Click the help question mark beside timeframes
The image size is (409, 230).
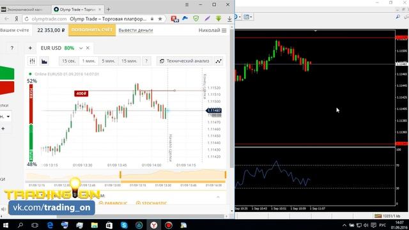coord(146,61)
